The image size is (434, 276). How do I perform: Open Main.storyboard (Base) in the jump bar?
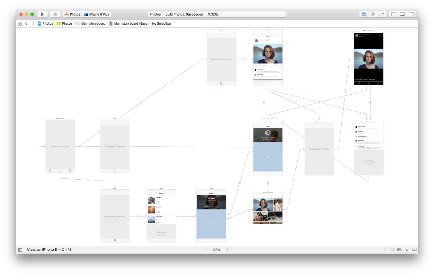(129, 23)
